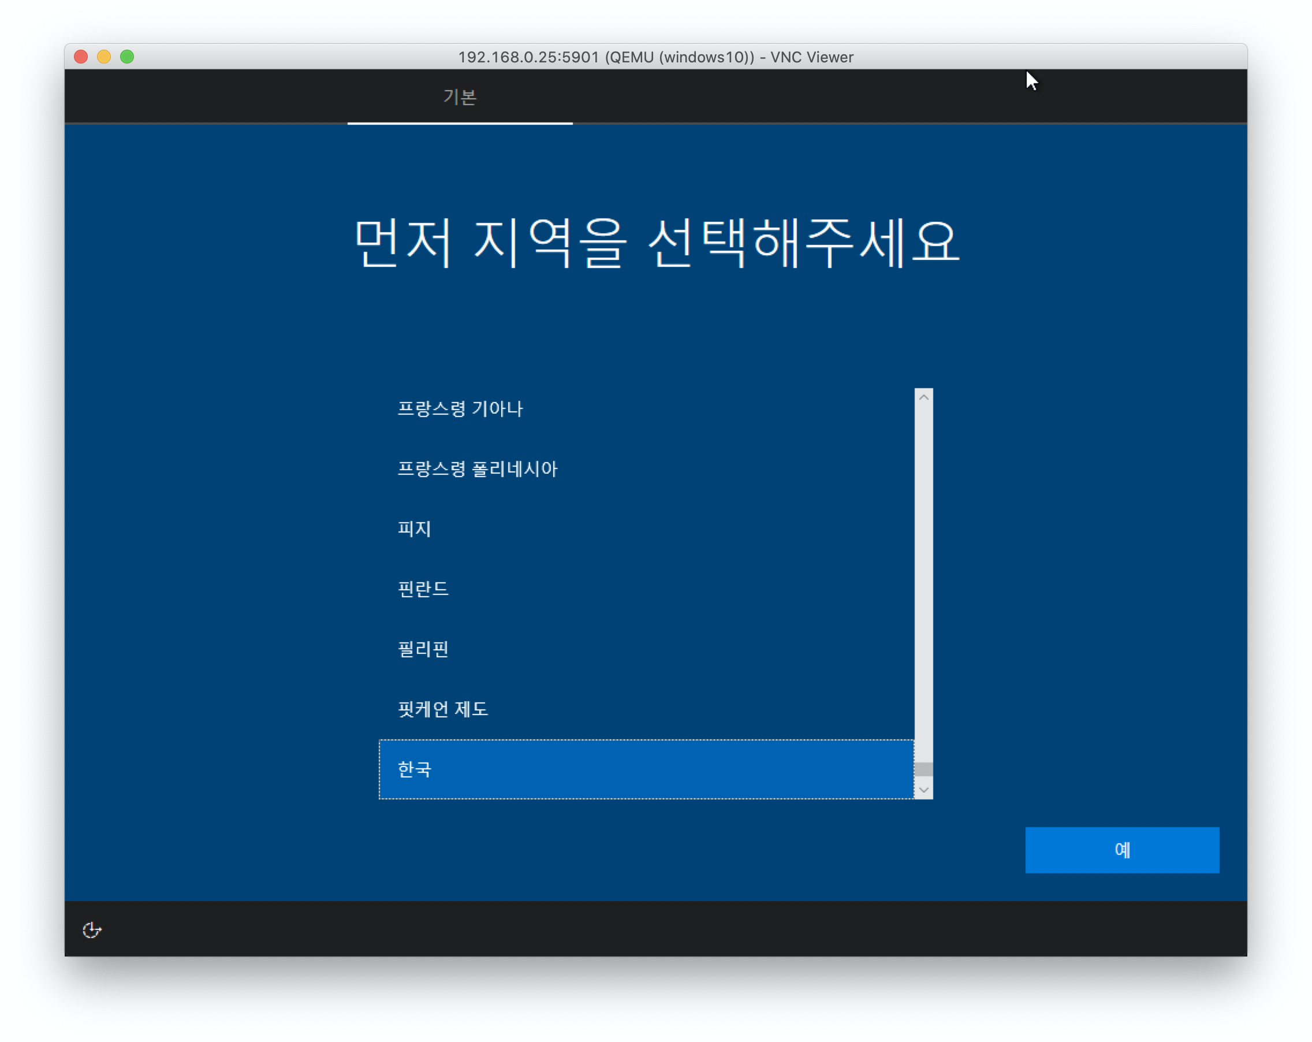Click the 예 (Yes) button

1121,850
